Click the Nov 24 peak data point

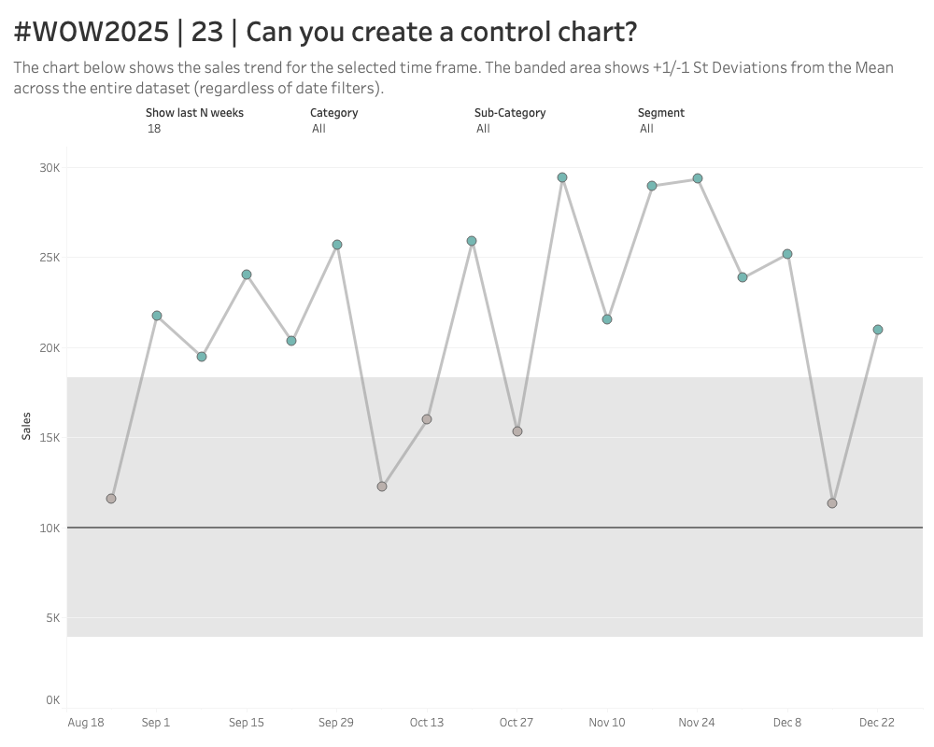pyautogui.click(x=698, y=178)
